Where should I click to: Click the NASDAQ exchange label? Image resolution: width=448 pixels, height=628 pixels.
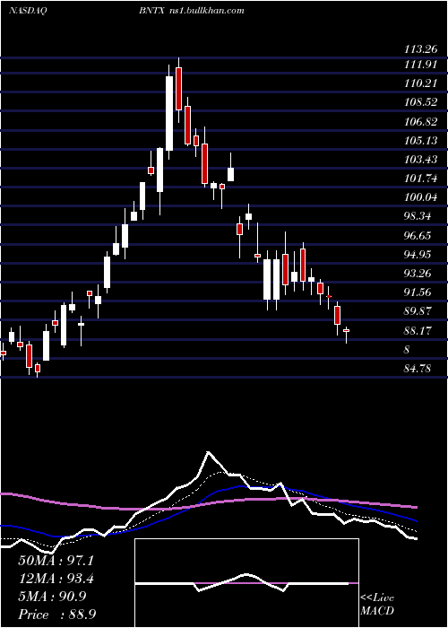coord(28,11)
